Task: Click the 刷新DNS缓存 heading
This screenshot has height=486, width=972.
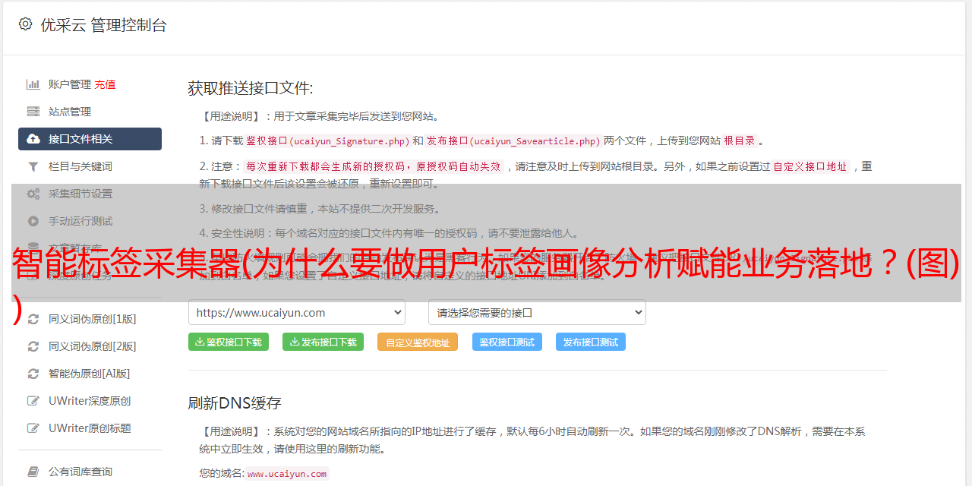Action: point(235,402)
